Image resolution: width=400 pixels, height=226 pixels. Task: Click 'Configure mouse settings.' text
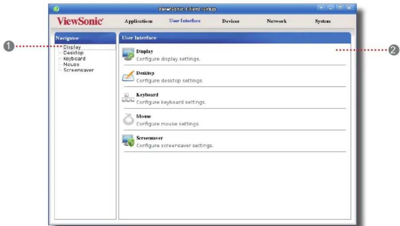click(168, 124)
